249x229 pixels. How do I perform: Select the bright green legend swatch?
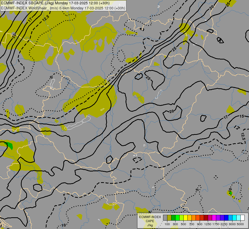pos(177,218)
